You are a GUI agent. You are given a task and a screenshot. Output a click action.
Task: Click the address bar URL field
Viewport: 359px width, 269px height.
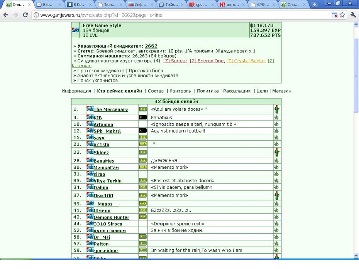tap(181, 15)
